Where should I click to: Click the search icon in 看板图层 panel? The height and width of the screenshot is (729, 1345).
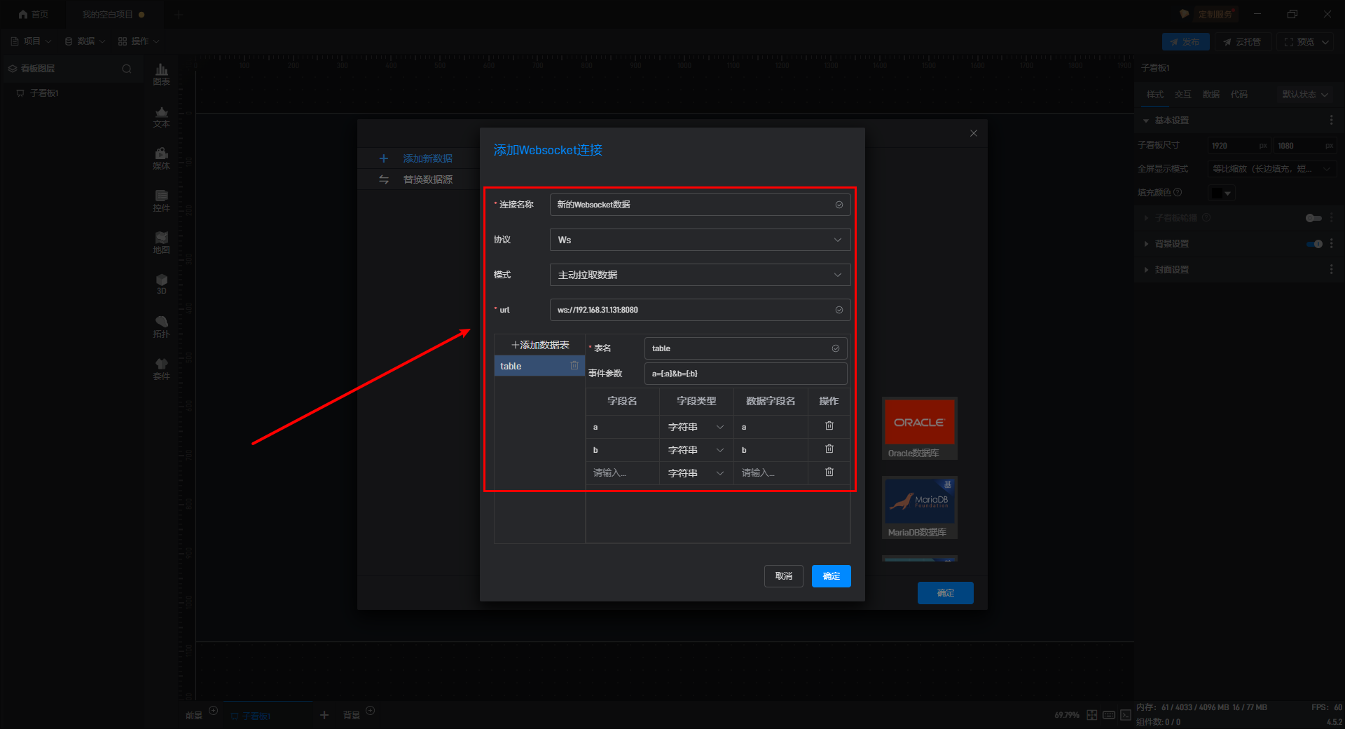click(127, 69)
